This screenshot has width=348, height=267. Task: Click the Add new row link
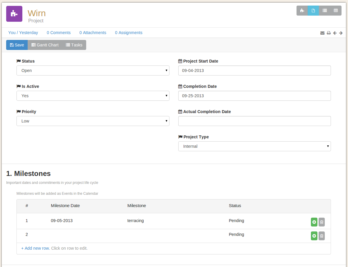(35, 248)
